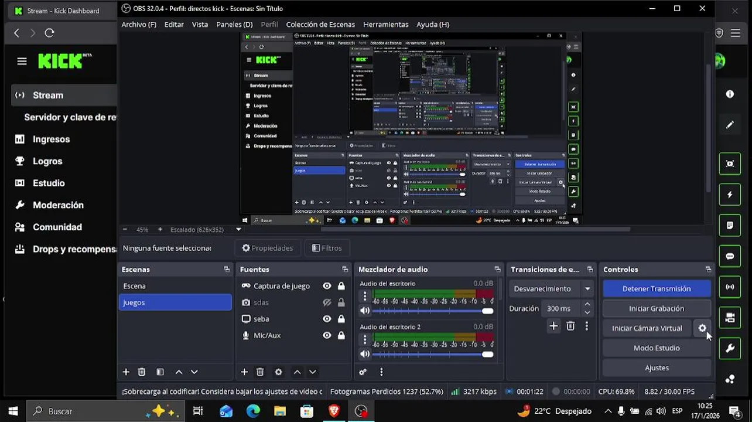
Task: Remove the selected scene with the trash icon
Action: pyautogui.click(x=142, y=372)
